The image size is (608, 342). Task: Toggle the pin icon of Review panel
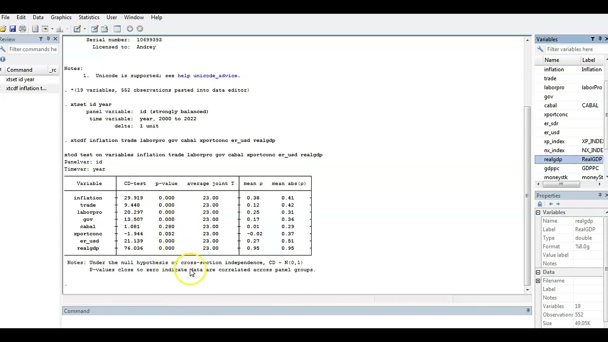[x=48, y=39]
